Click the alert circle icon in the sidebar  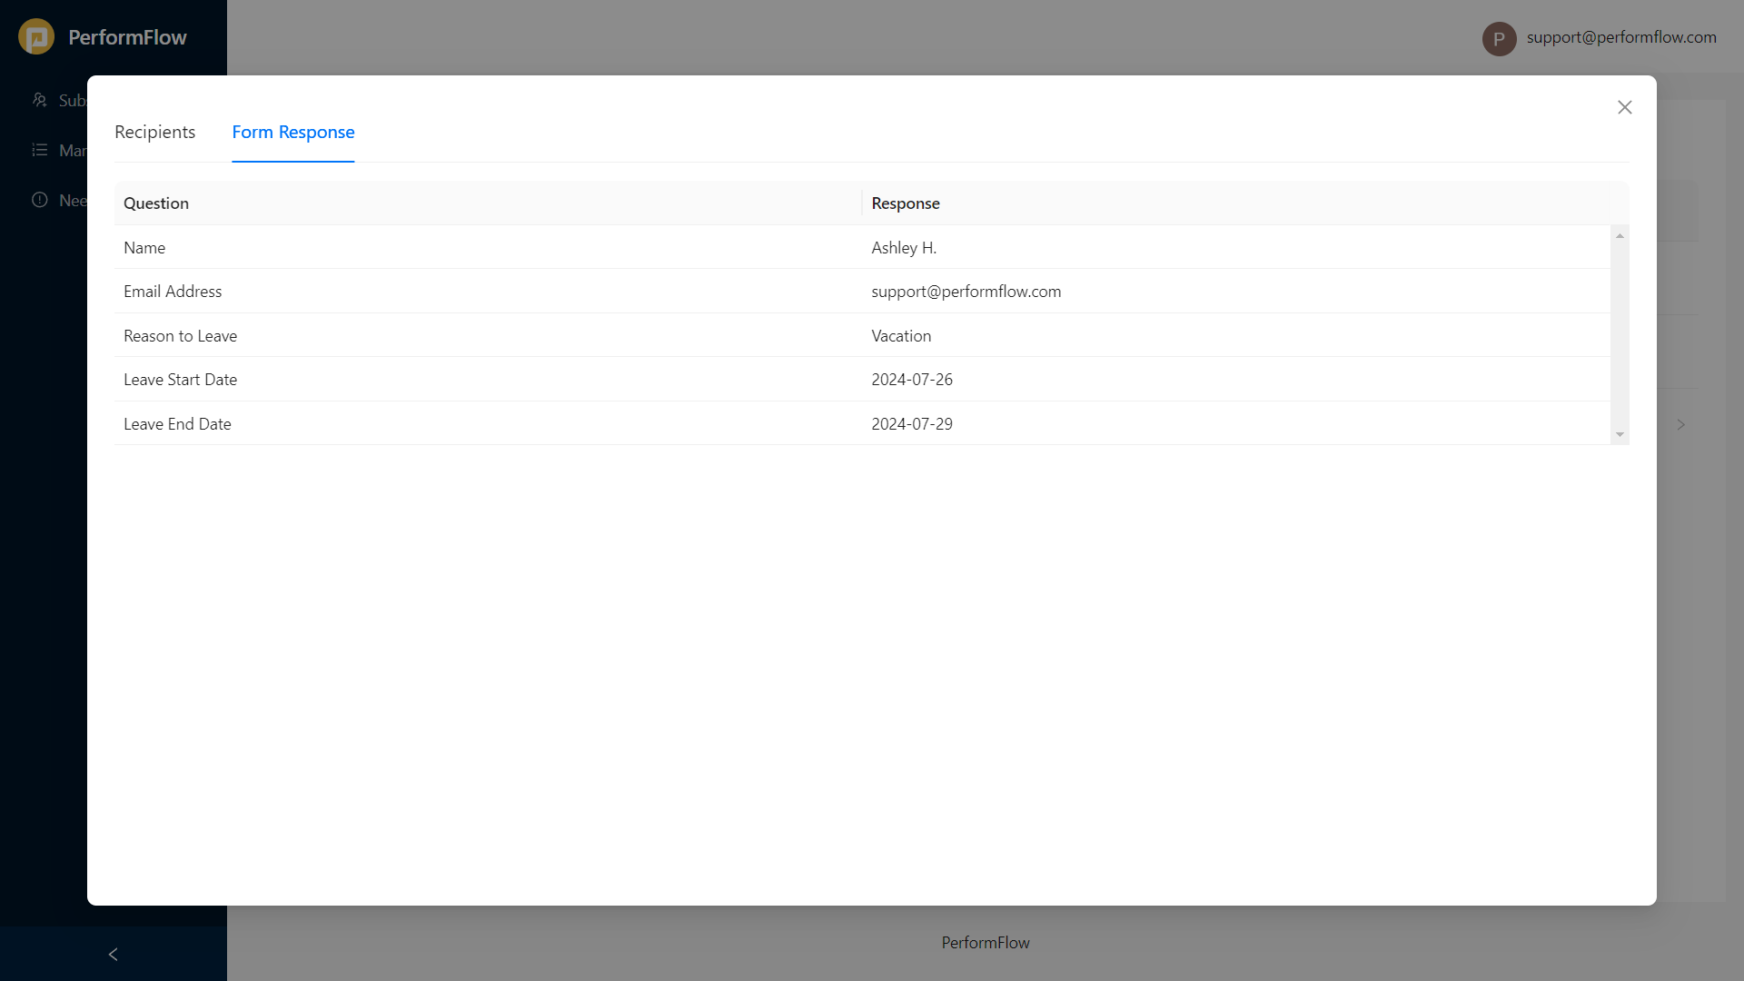(x=40, y=200)
